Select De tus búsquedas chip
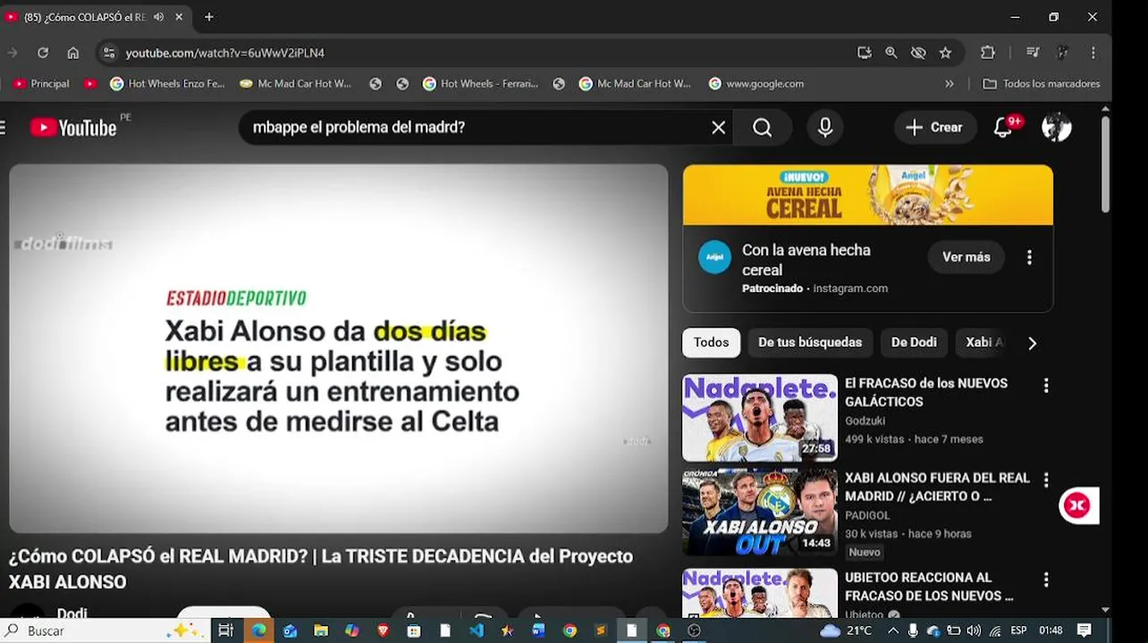1148x643 pixels. pyautogui.click(x=810, y=343)
